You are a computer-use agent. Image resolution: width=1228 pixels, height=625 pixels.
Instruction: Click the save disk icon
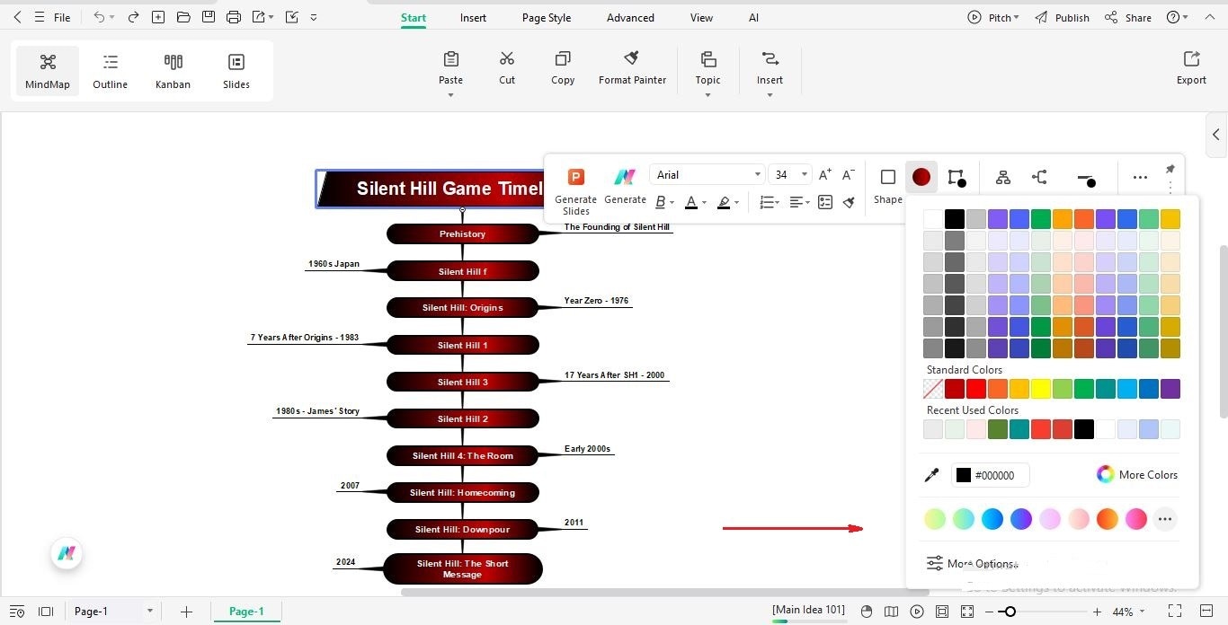pyautogui.click(x=209, y=17)
